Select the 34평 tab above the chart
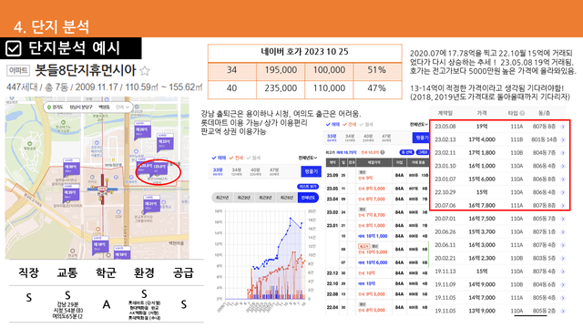583x328 pixels. pos(237,171)
